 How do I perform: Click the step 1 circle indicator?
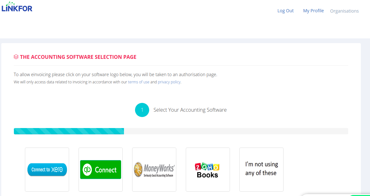click(142, 110)
